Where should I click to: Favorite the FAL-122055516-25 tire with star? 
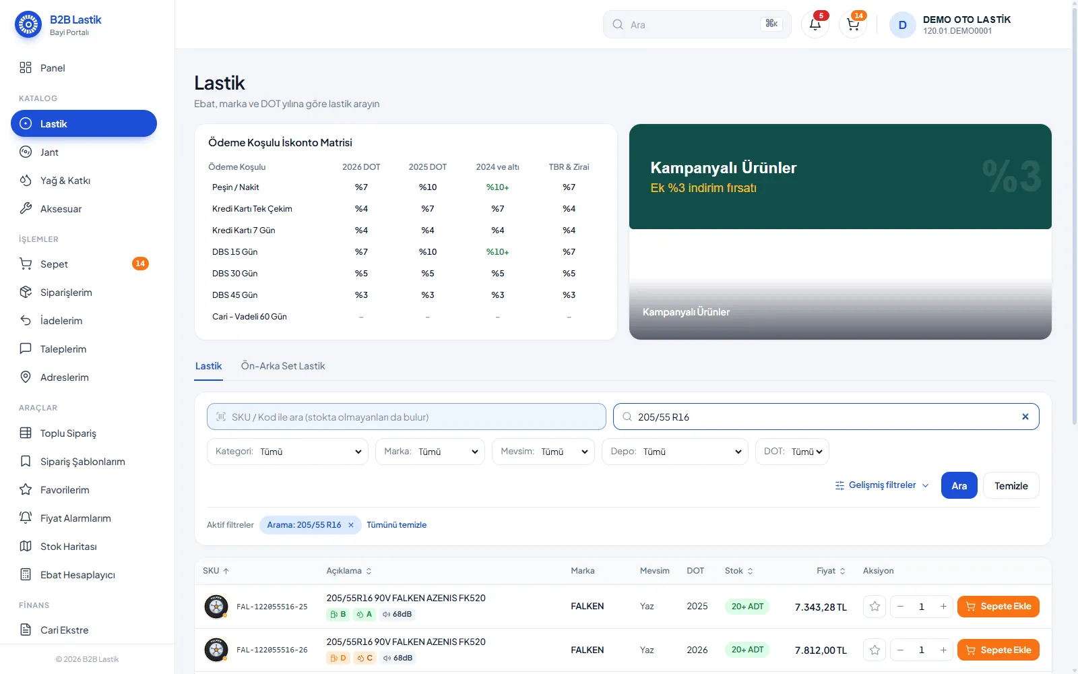(x=875, y=607)
